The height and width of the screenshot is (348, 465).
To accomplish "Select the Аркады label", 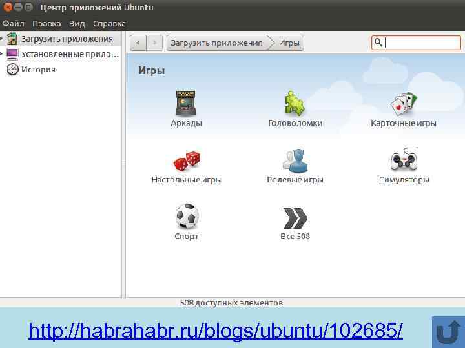I will point(186,123).
